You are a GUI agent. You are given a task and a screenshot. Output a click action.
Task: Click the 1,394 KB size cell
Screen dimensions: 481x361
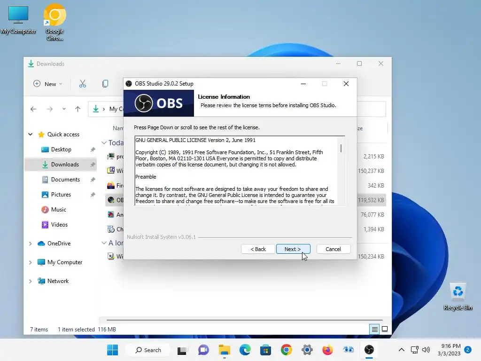[x=373, y=229]
